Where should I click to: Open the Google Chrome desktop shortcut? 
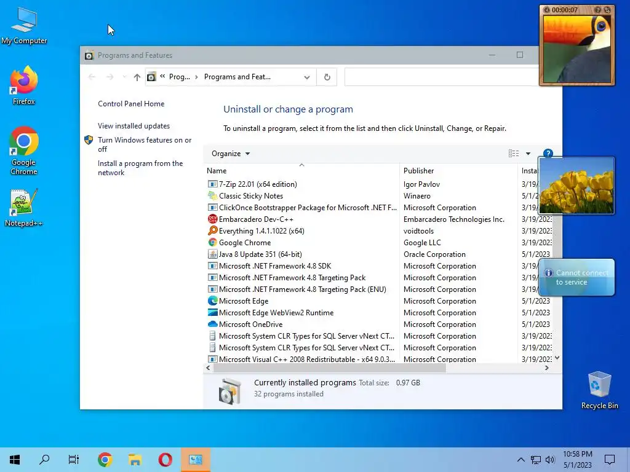(24, 151)
